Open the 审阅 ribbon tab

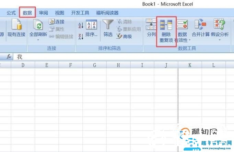tap(44, 13)
